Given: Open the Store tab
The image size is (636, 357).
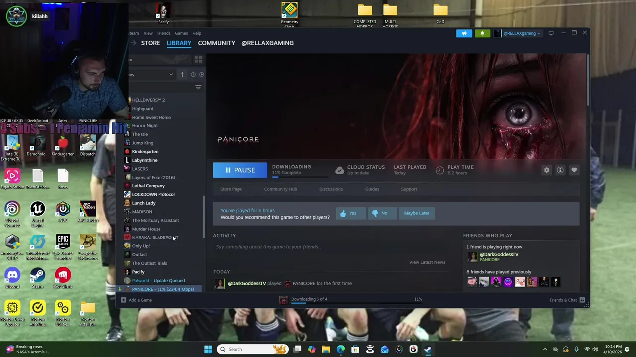Looking at the screenshot, I should tap(150, 43).
